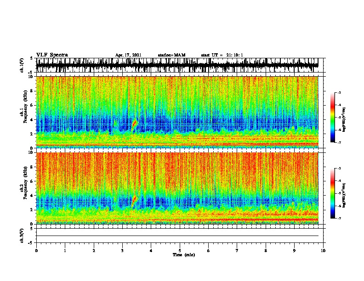Click the ch.1(V) waveform axis label

pyautogui.click(x=22, y=65)
